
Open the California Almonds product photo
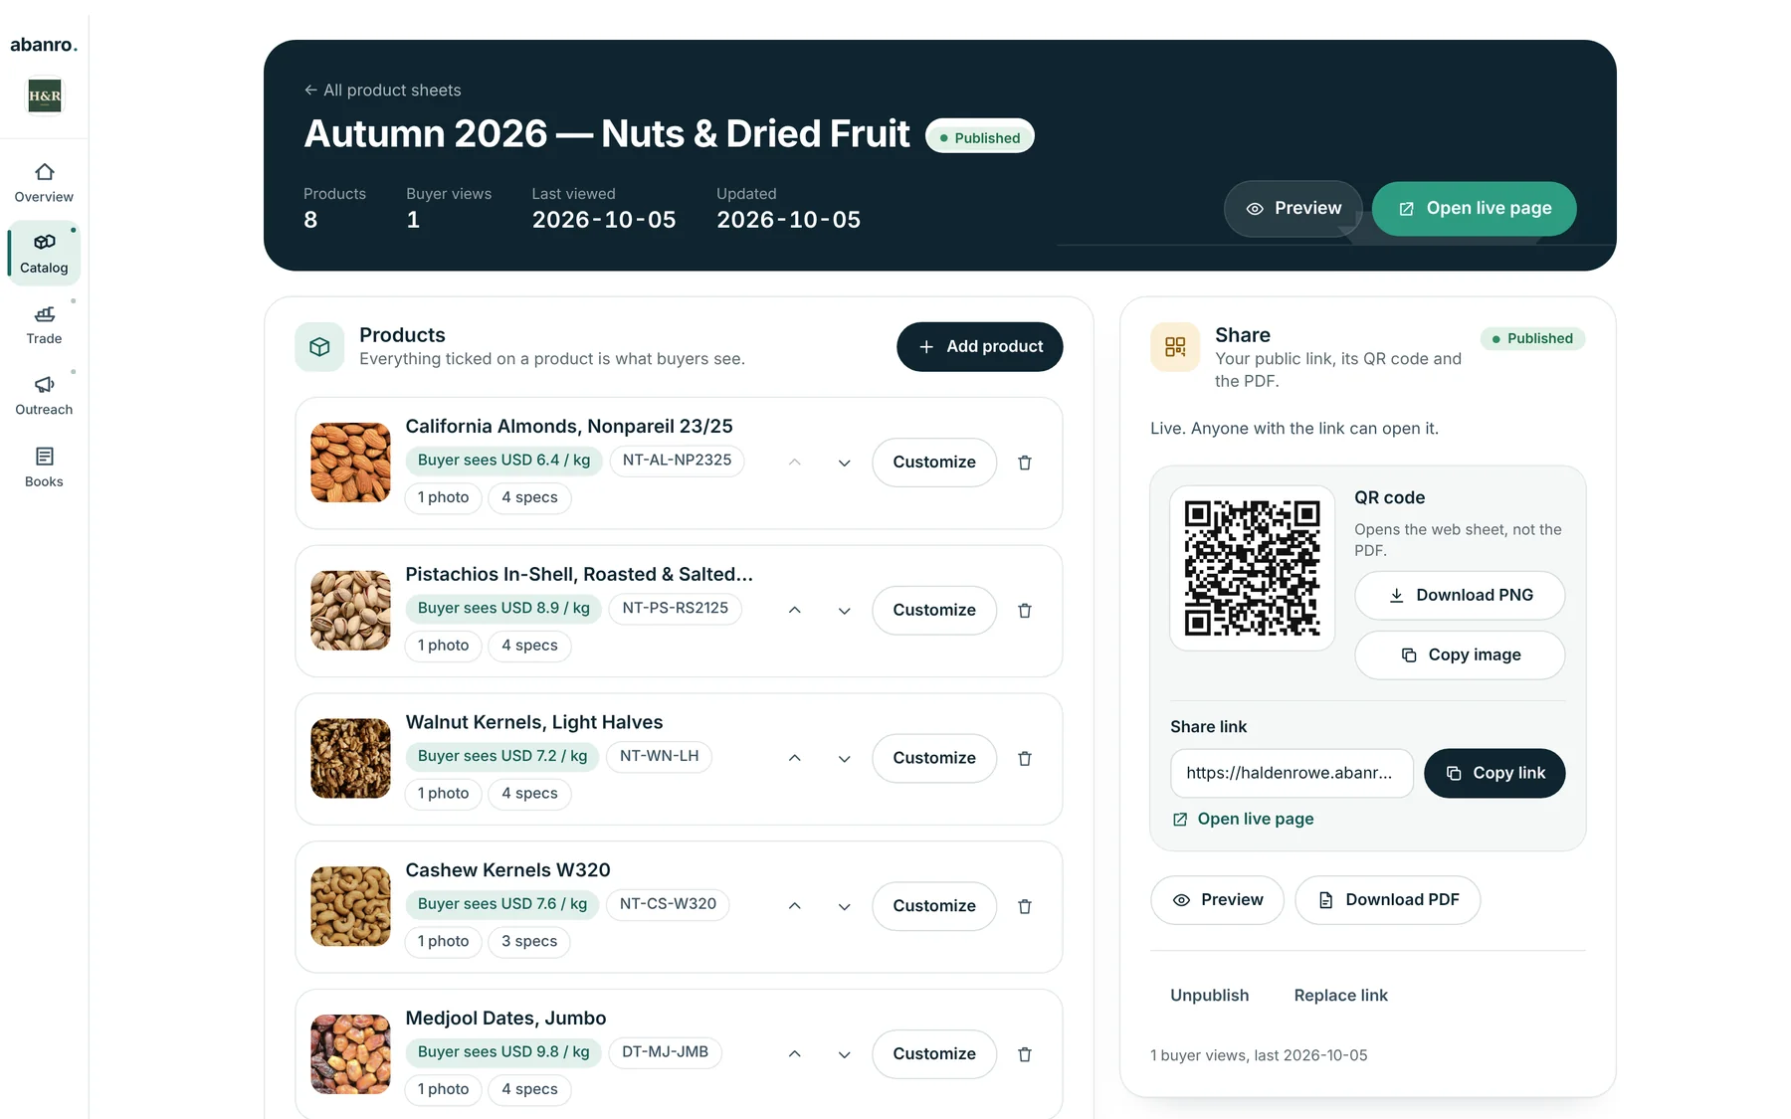coord(350,463)
